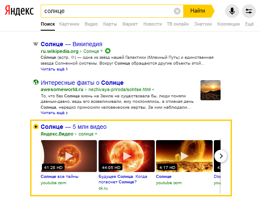
Task: Click youtube.com under the third "Солнце" video
Action: pos(169,183)
